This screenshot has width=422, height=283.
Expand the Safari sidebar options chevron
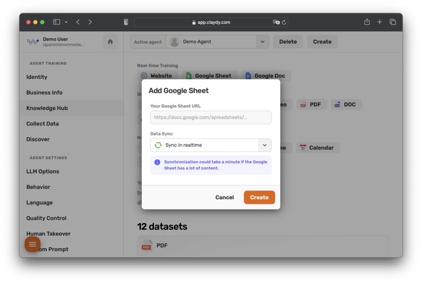click(66, 22)
